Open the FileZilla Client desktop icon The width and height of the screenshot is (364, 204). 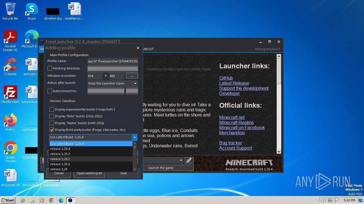(x=10, y=95)
